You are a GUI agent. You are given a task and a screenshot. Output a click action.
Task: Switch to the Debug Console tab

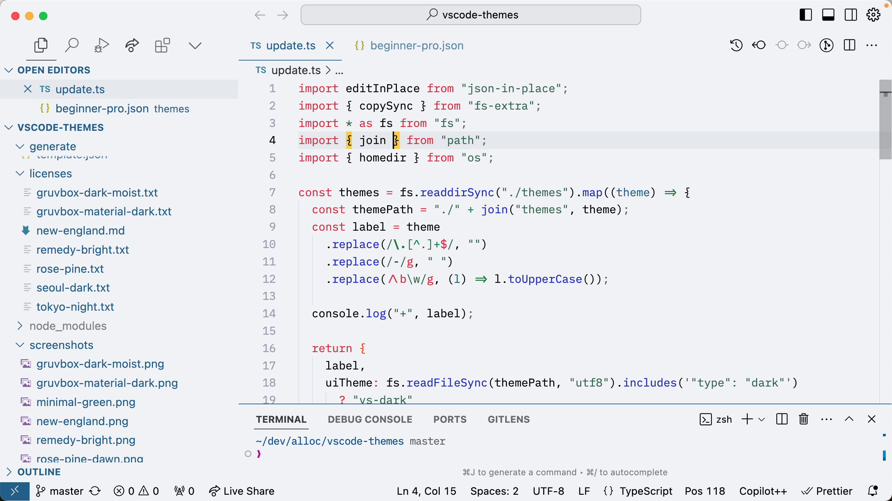click(370, 420)
